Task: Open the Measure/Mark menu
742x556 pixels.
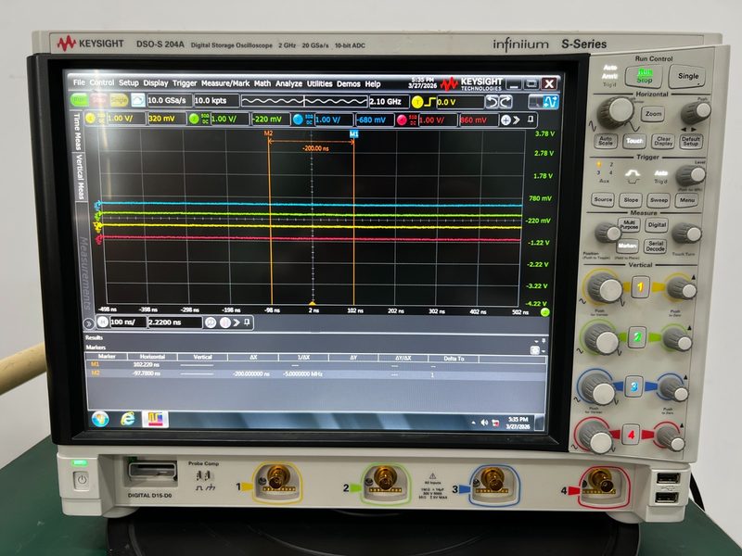Action: click(x=225, y=83)
